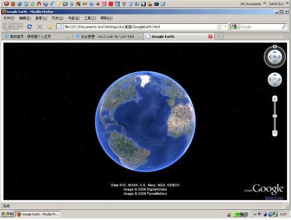Screen dimensions: 291x220
Task: Pan right with the move joystick arrow
Action: coord(279,80)
